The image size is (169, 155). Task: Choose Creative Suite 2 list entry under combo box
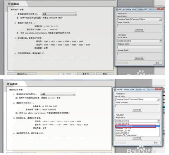137,124
